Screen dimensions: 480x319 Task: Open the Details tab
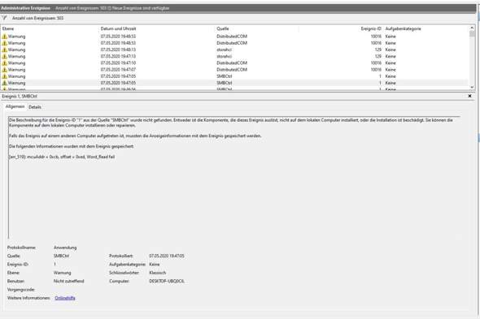point(35,107)
